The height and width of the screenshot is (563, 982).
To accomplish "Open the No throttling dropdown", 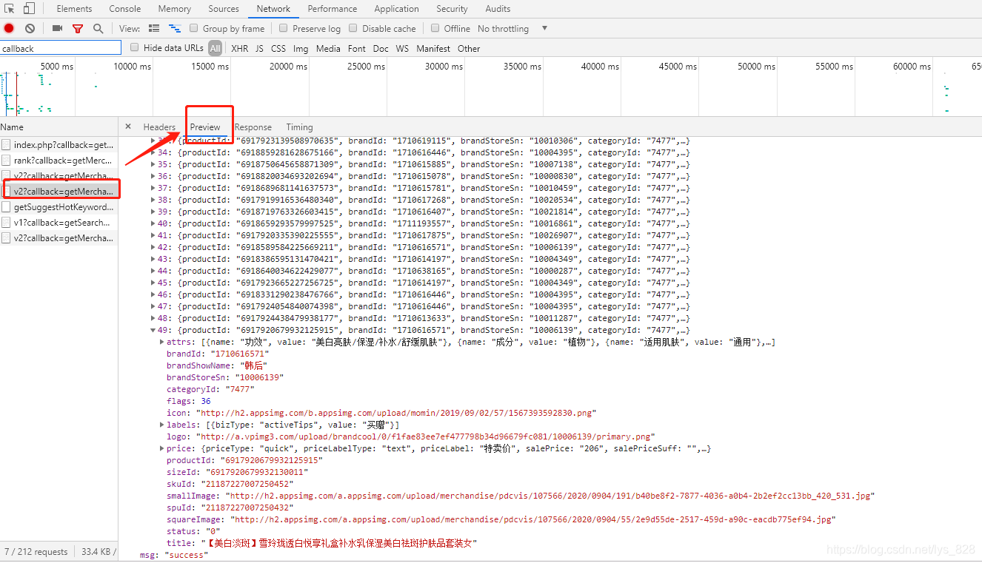I will (512, 28).
